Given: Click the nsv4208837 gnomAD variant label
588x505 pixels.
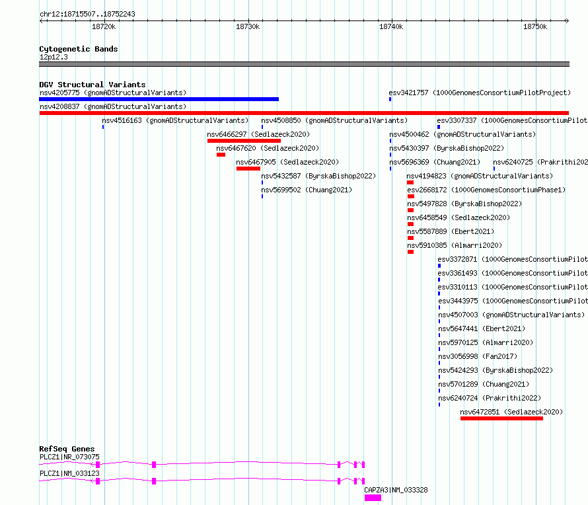Looking at the screenshot, I should pos(113,106).
